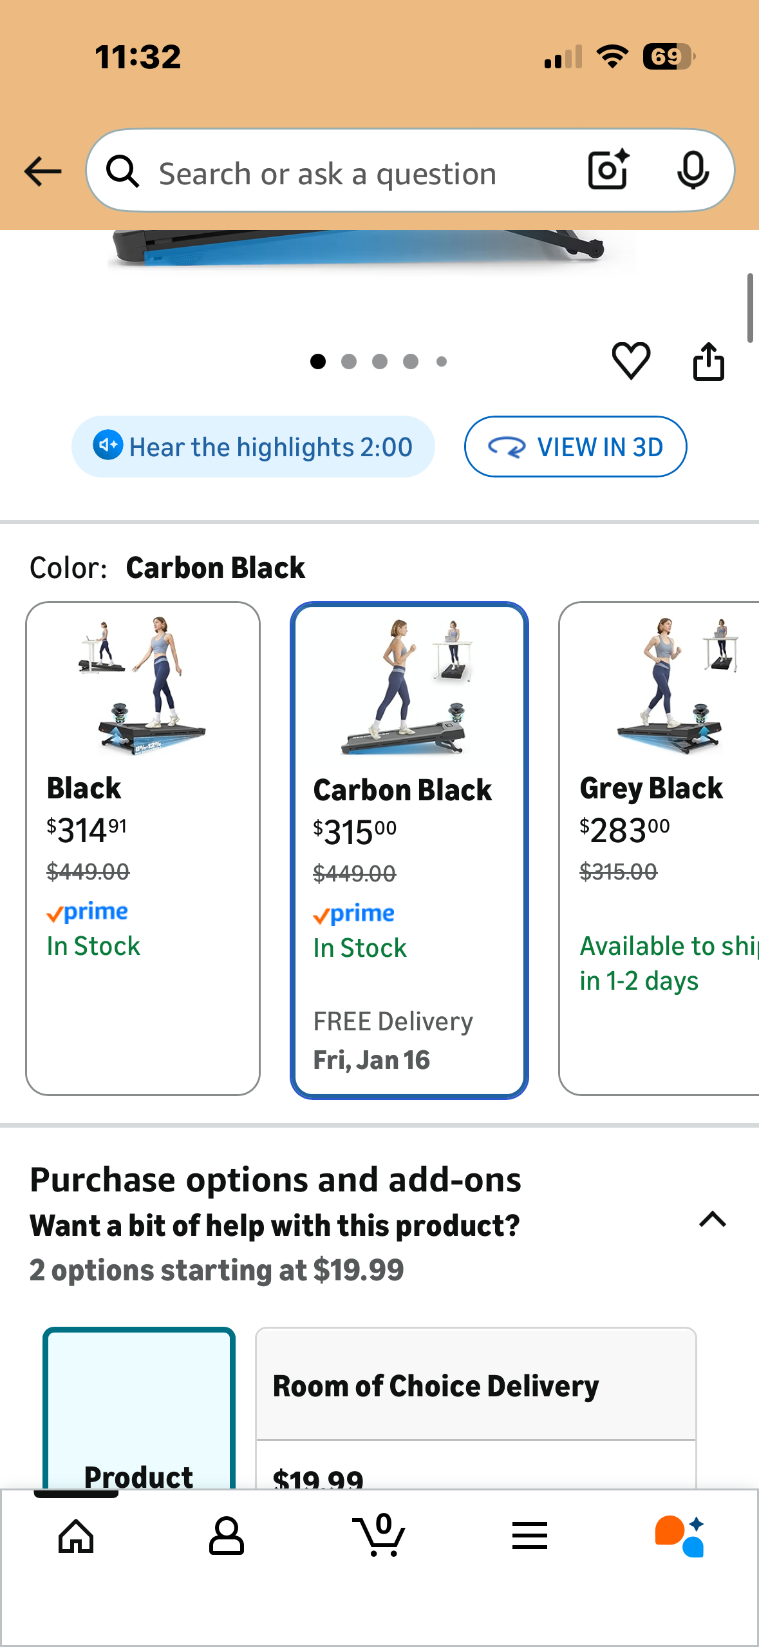This screenshot has width=759, height=1647.
Task: Choose Room of Choice Delivery option
Action: (476, 1385)
